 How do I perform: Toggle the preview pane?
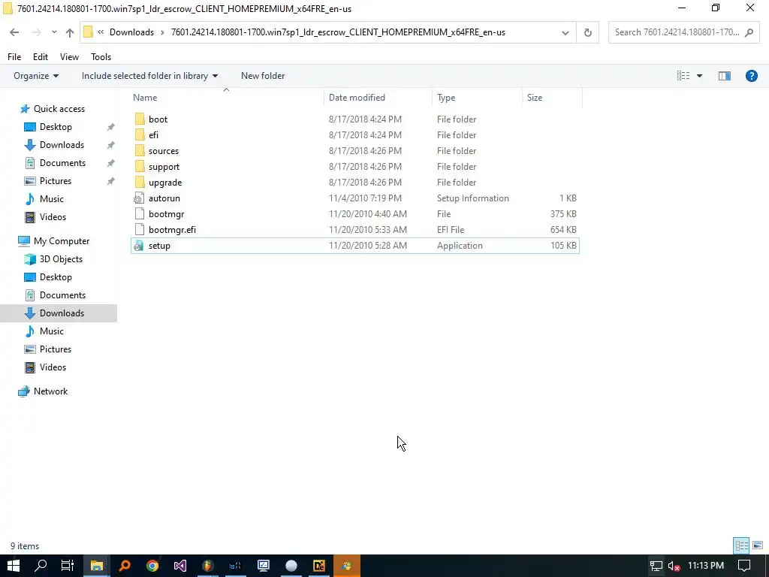click(725, 76)
